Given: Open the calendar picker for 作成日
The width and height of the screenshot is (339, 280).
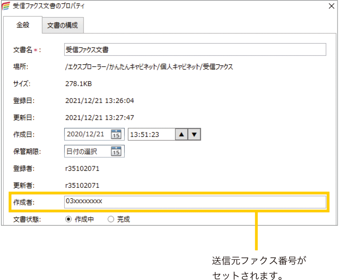Looking at the screenshot, I should 116,134.
